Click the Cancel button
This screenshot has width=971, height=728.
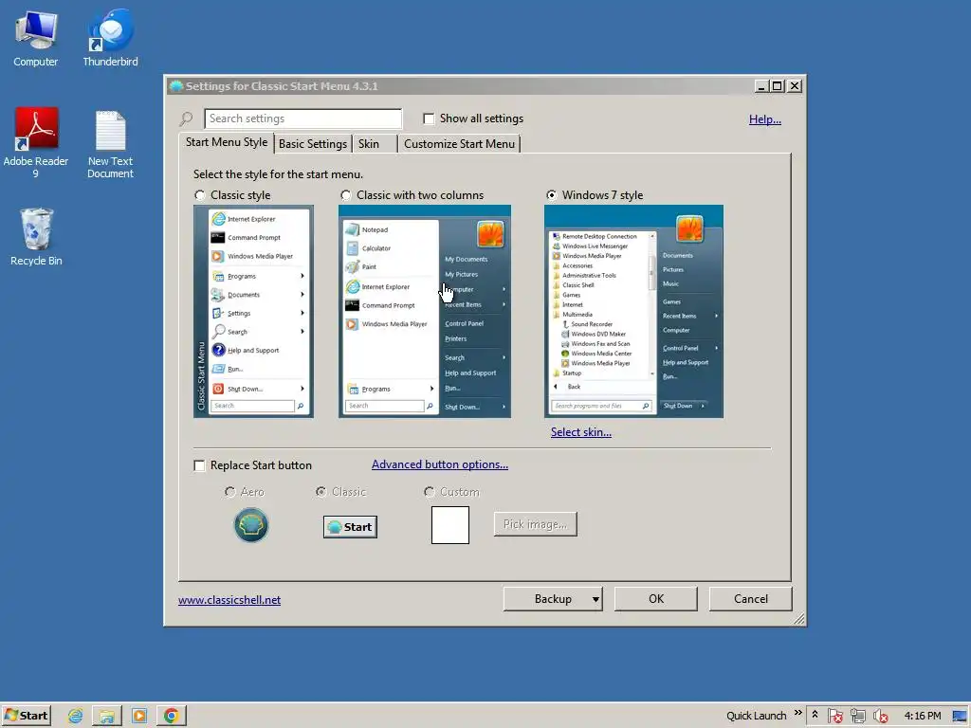pos(751,599)
